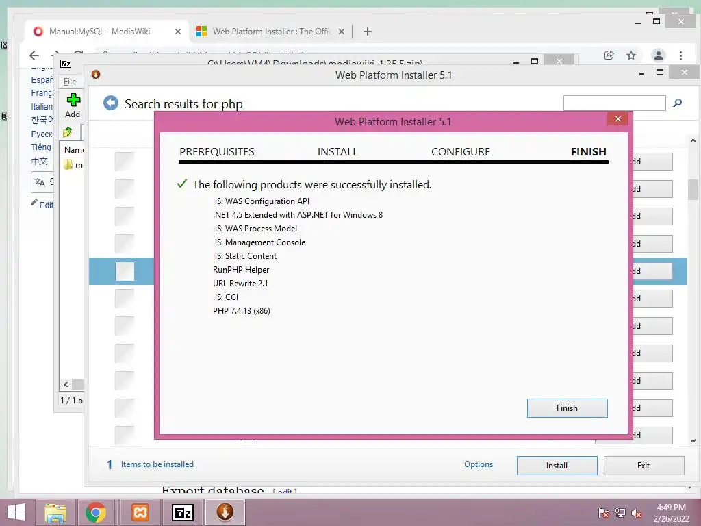Open the Chrome three-dot menu

tap(680, 55)
